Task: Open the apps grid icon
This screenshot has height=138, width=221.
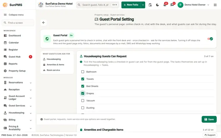Action: click(x=215, y=5)
